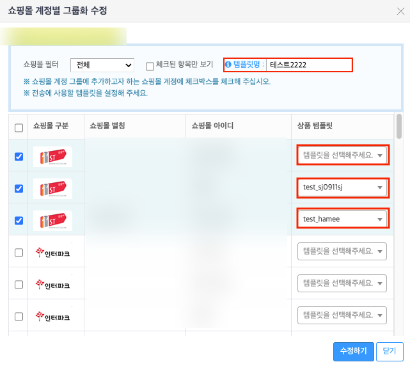The height and width of the screenshot is (378, 410).
Task: Click the 11ST logo in test_hamee row
Action: [53, 221]
